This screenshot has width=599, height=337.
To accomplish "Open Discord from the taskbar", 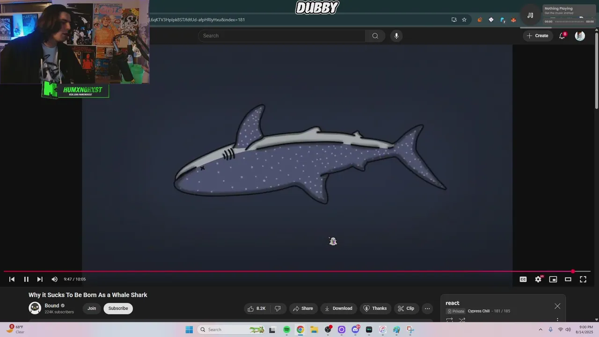I will pos(355,330).
